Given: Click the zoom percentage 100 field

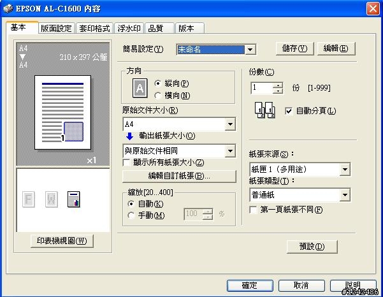Looking at the screenshot, I should [193, 214].
